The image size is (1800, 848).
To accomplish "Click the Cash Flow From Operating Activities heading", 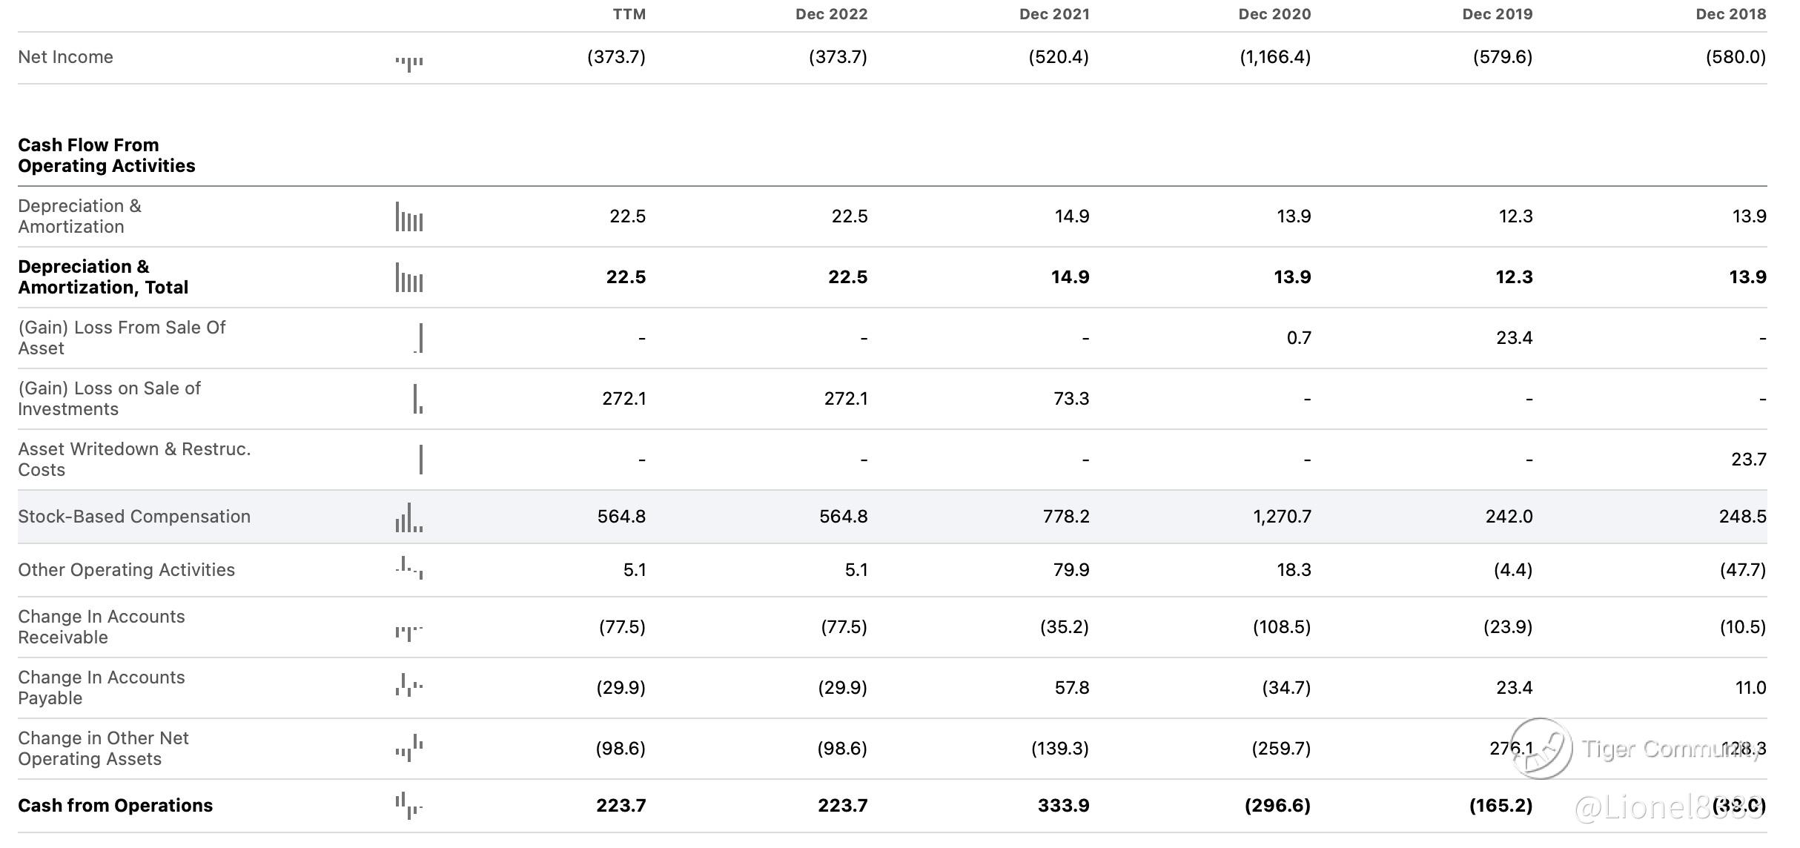I will click(x=106, y=155).
